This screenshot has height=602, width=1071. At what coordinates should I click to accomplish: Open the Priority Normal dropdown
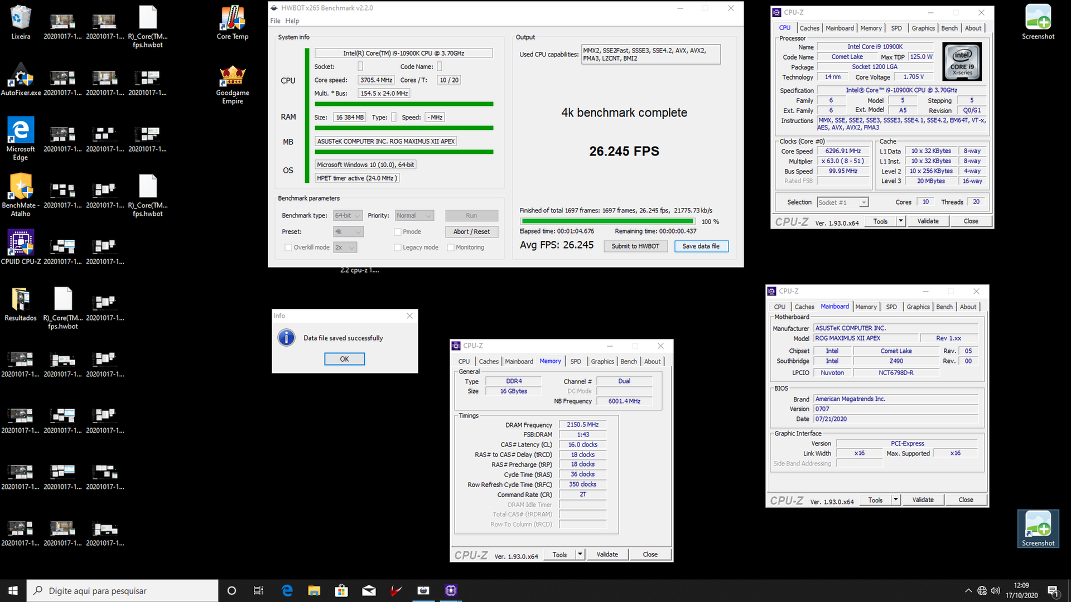414,216
